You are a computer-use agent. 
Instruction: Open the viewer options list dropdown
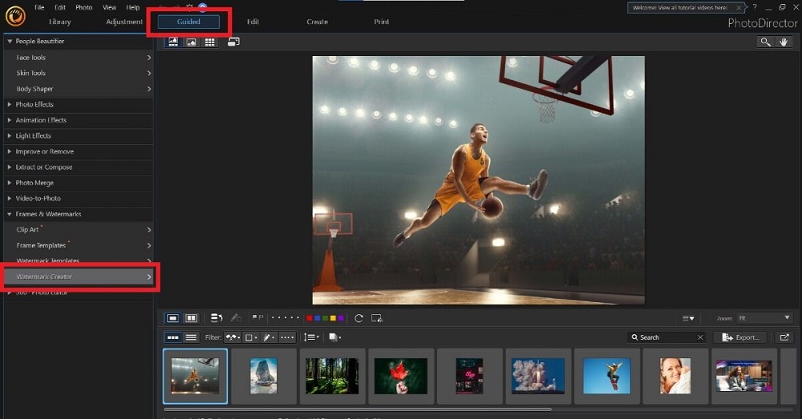688,318
